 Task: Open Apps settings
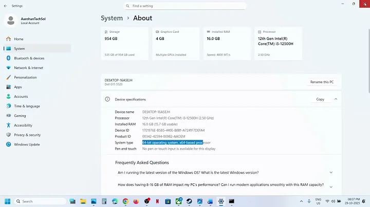pyautogui.click(x=38, y=87)
